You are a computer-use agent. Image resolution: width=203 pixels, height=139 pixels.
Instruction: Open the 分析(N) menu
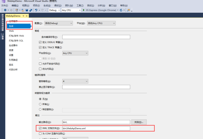101,5
